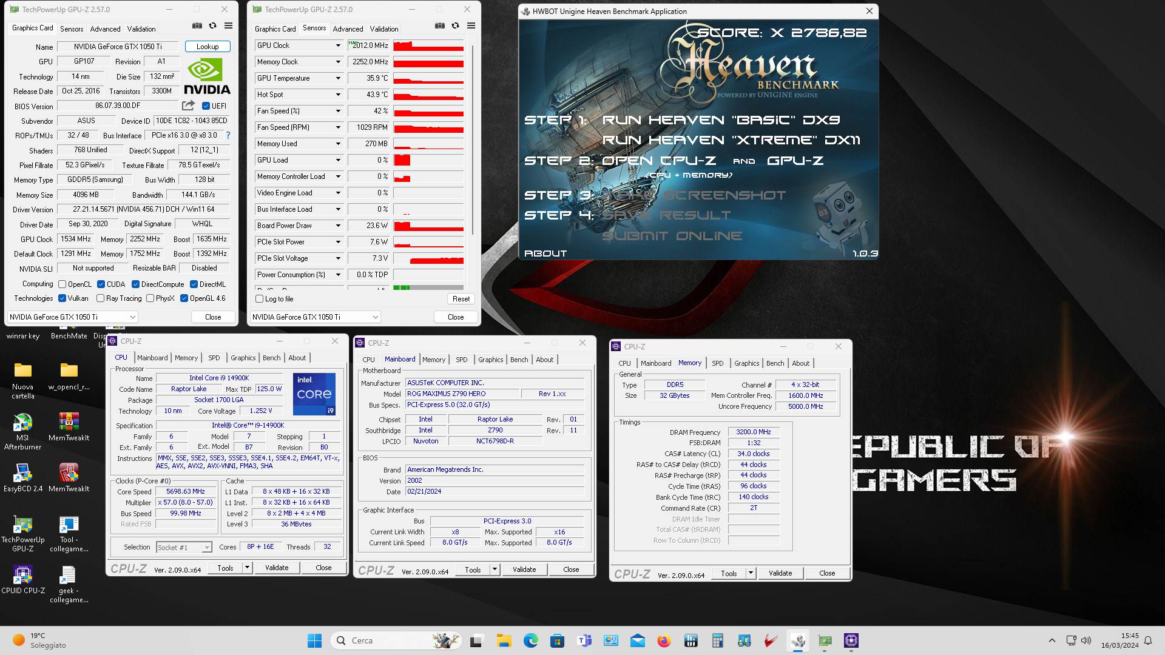The height and width of the screenshot is (655, 1165).
Task: Click Validate in CPU-Z Mainboard window
Action: click(x=524, y=569)
